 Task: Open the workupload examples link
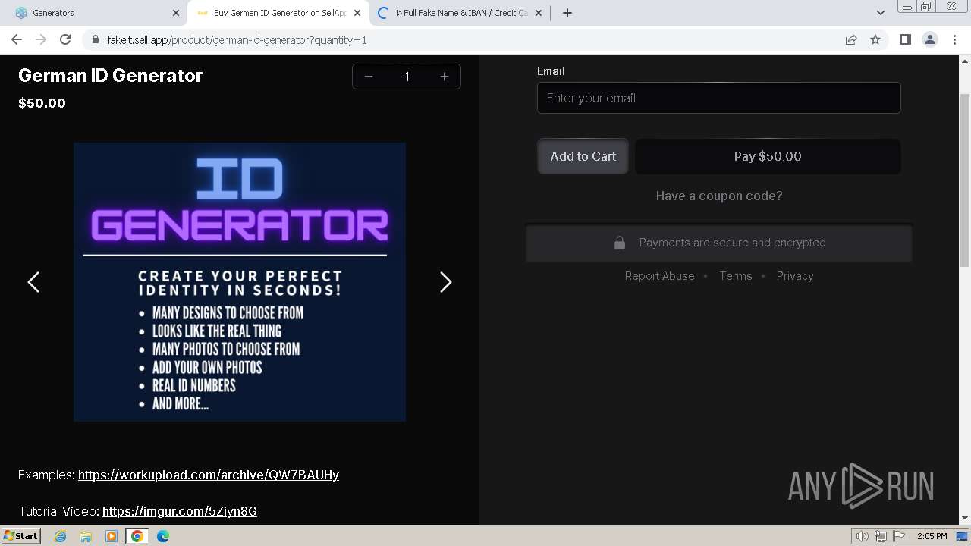pos(209,475)
